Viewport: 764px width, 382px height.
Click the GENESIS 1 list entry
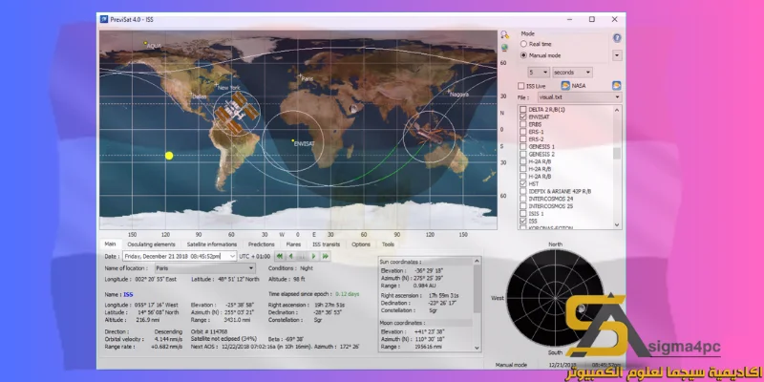(541, 147)
